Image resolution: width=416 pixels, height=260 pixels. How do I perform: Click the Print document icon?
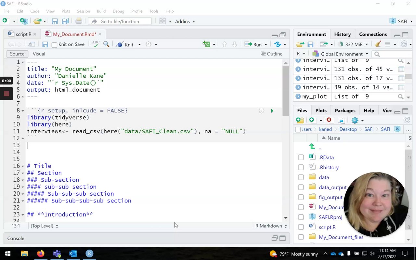pyautogui.click(x=79, y=21)
